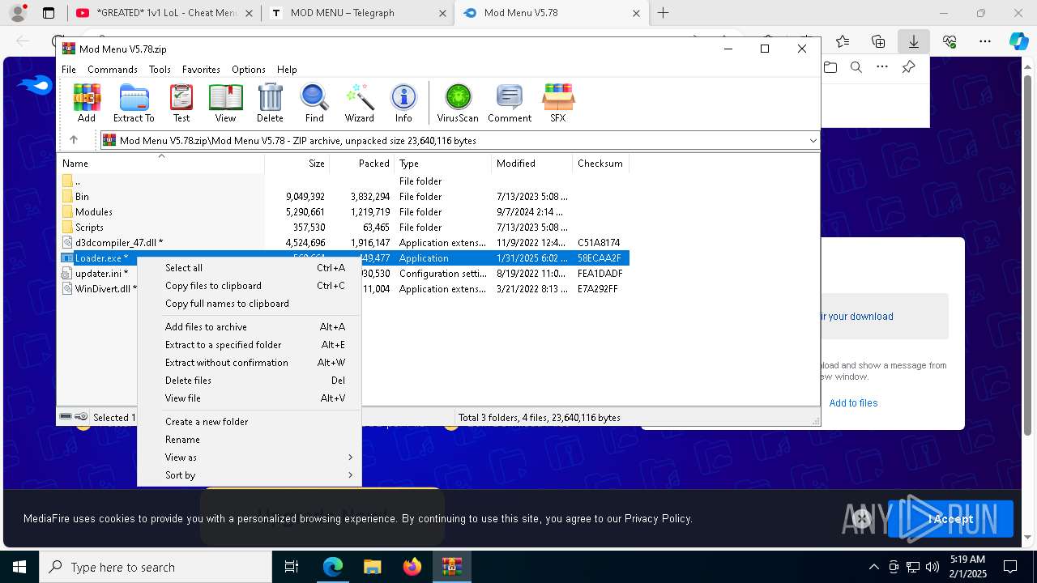The height and width of the screenshot is (583, 1037).
Task: Select the WinDivert.dll file
Action: (105, 289)
